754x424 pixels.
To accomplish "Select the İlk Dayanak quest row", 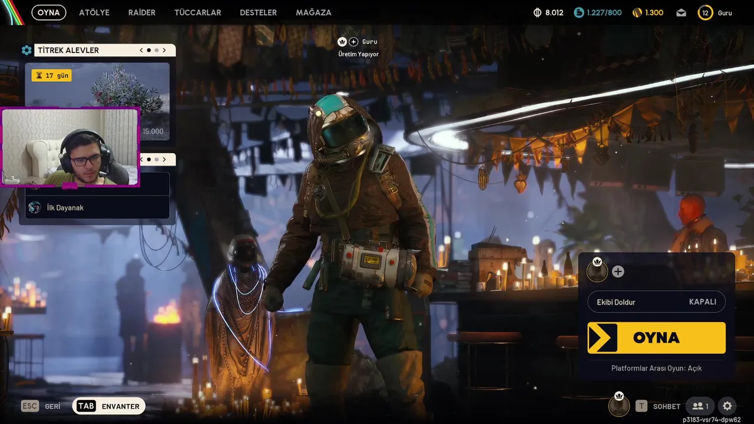I will pos(97,207).
